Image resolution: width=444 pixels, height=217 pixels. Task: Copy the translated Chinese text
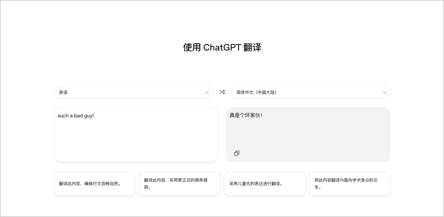[x=237, y=153]
